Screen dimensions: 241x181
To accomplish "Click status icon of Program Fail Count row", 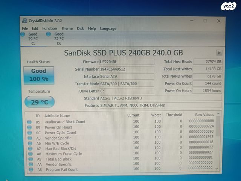I will click(31, 169).
